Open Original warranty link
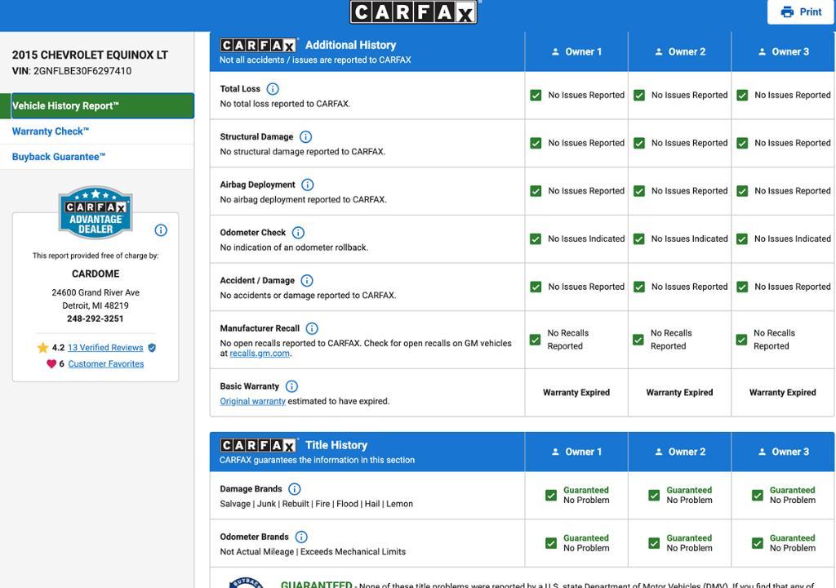Screen dimensions: 836x588 point(253,401)
